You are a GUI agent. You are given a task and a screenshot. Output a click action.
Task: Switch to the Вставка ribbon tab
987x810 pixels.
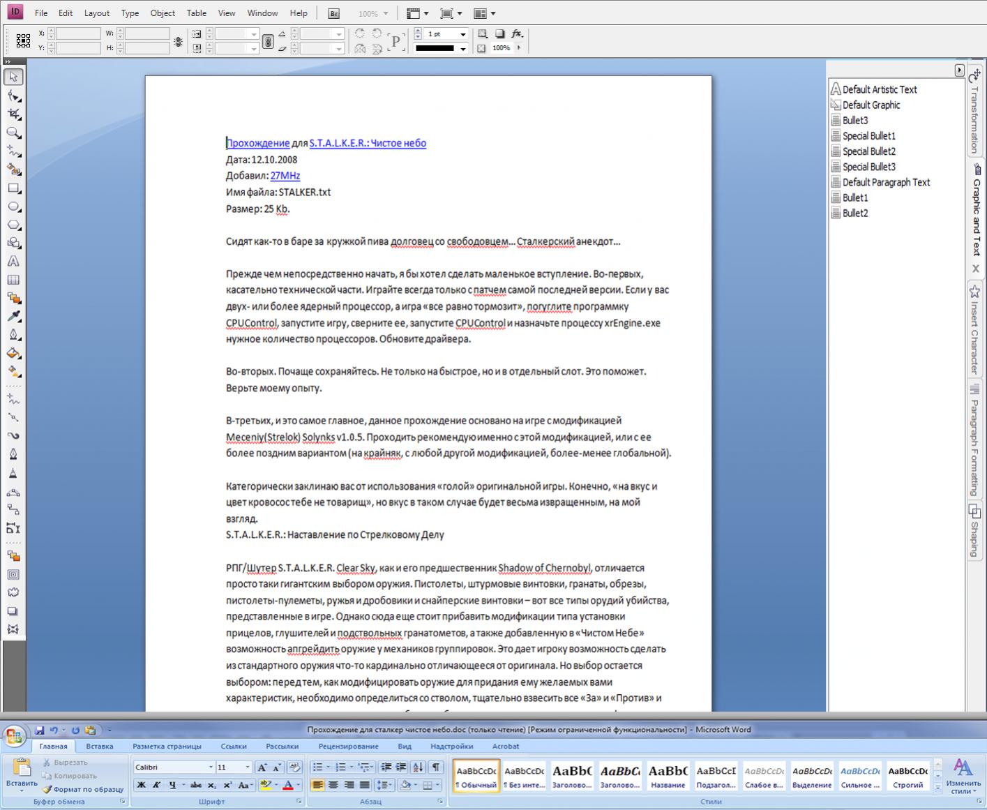pos(100,746)
